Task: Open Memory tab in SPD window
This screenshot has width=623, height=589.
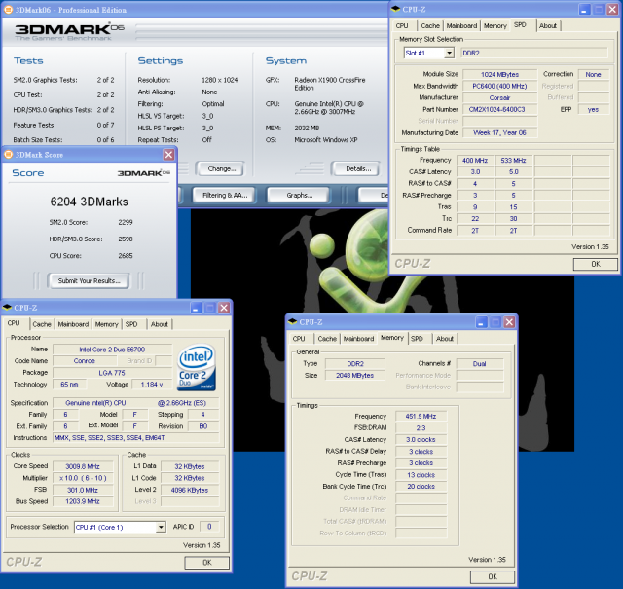Action: tap(495, 26)
